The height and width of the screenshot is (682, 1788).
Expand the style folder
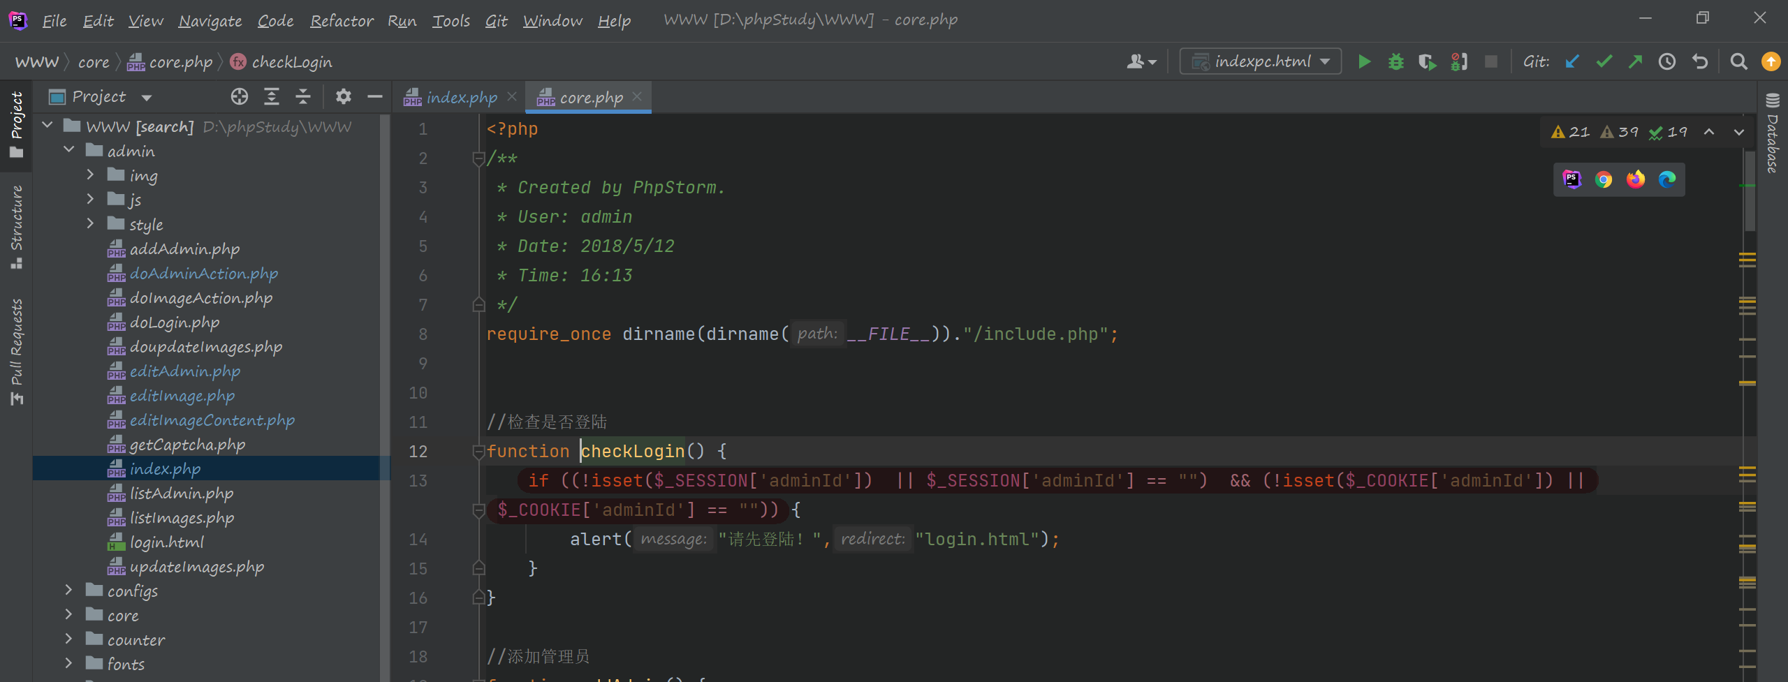[x=90, y=223]
